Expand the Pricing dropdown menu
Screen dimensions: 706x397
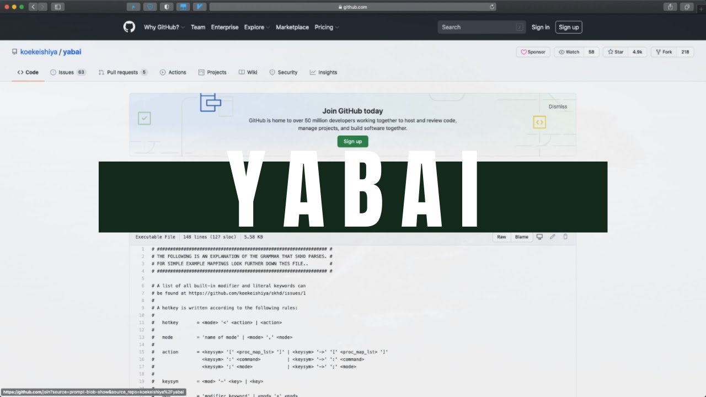327,27
